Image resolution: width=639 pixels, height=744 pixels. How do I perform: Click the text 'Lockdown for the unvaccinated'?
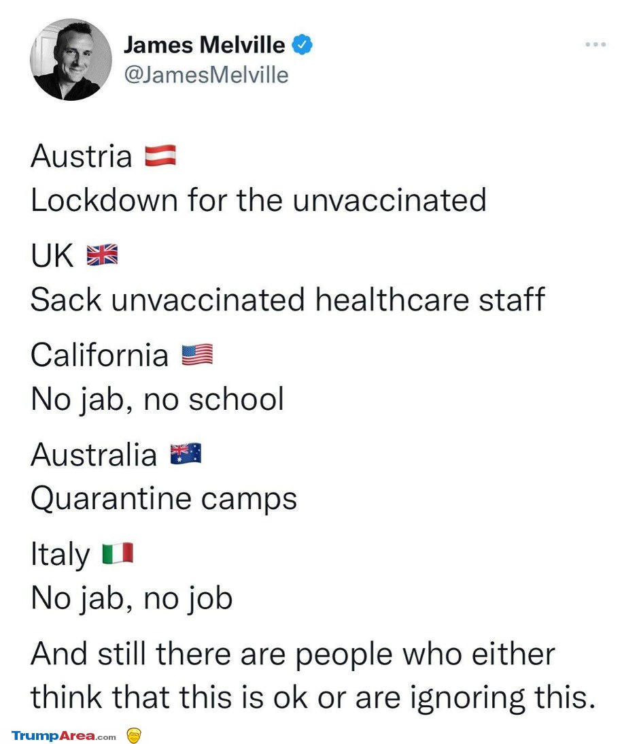[258, 199]
